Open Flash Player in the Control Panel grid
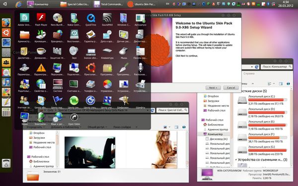This screenshot has width=298, height=186. click(41, 19)
